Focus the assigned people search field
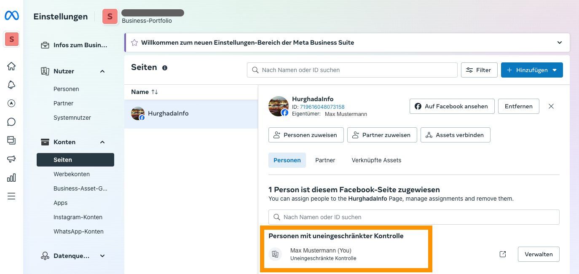Viewport: 579px width, 274px height. click(414, 217)
